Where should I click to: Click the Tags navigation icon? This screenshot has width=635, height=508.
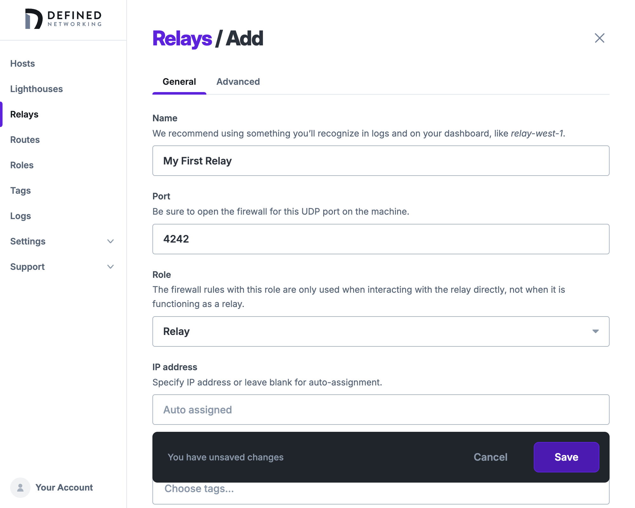[x=21, y=190]
